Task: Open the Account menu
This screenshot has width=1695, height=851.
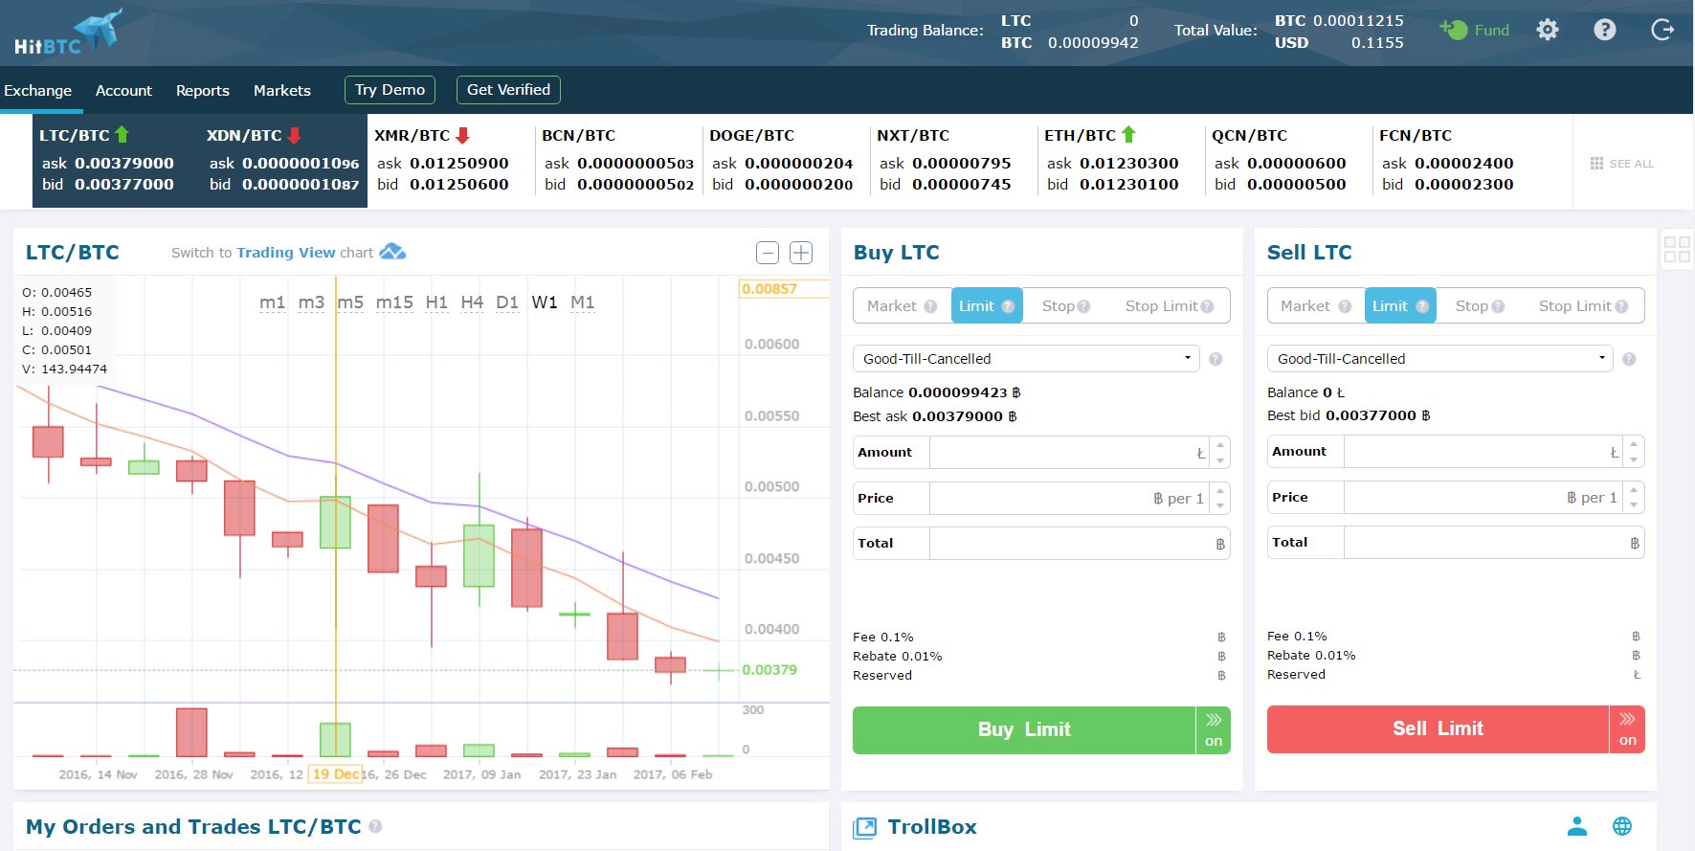Action: pos(123,90)
